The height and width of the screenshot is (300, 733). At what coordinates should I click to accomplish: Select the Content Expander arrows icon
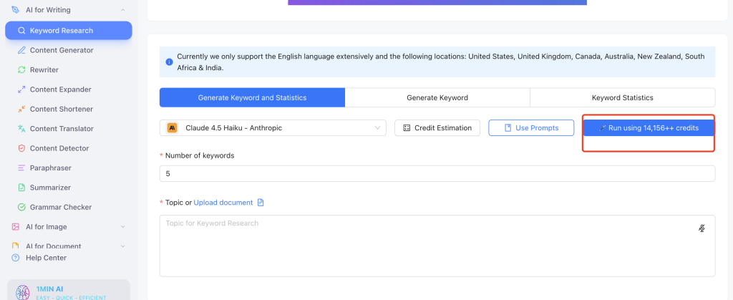21,89
